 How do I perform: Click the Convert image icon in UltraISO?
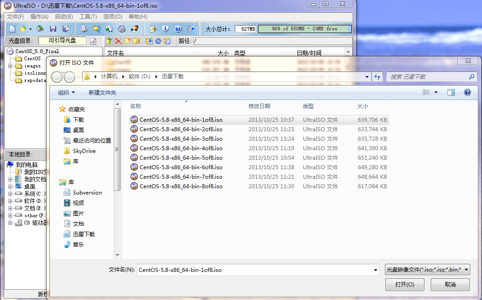[x=109, y=29]
